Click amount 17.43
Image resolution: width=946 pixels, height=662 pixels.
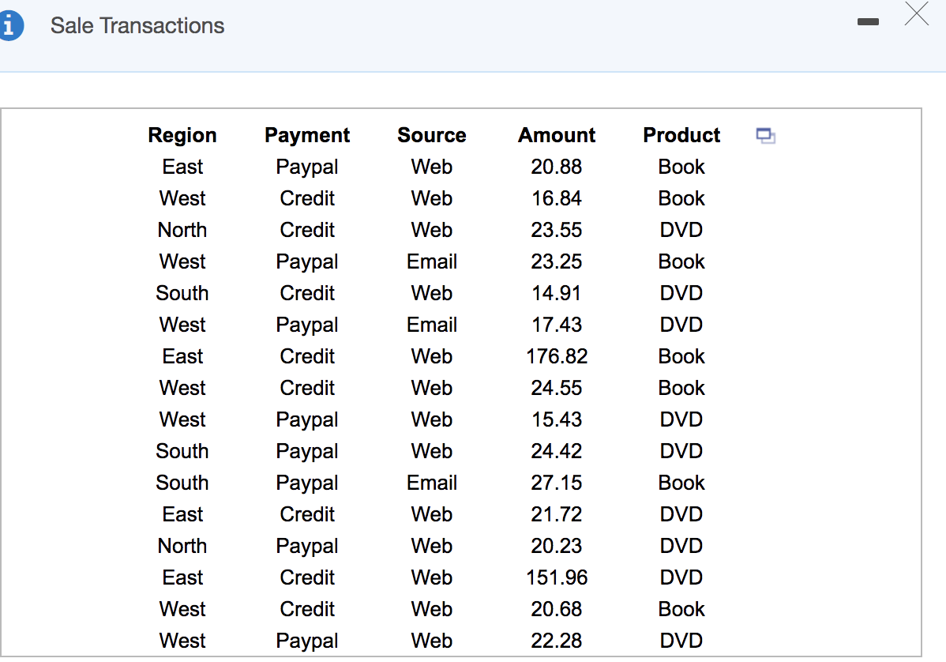tap(556, 325)
